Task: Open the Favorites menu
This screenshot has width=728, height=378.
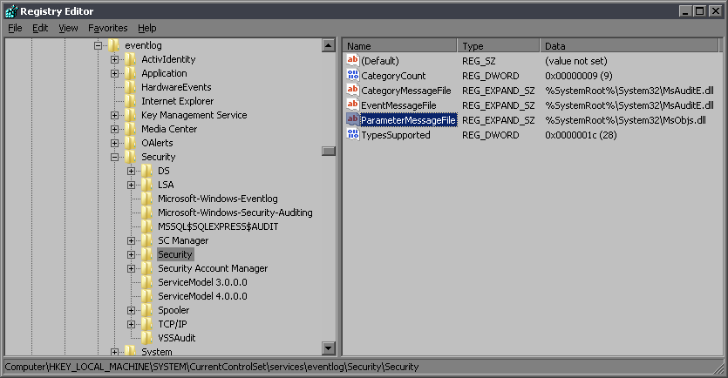Action: click(x=107, y=28)
